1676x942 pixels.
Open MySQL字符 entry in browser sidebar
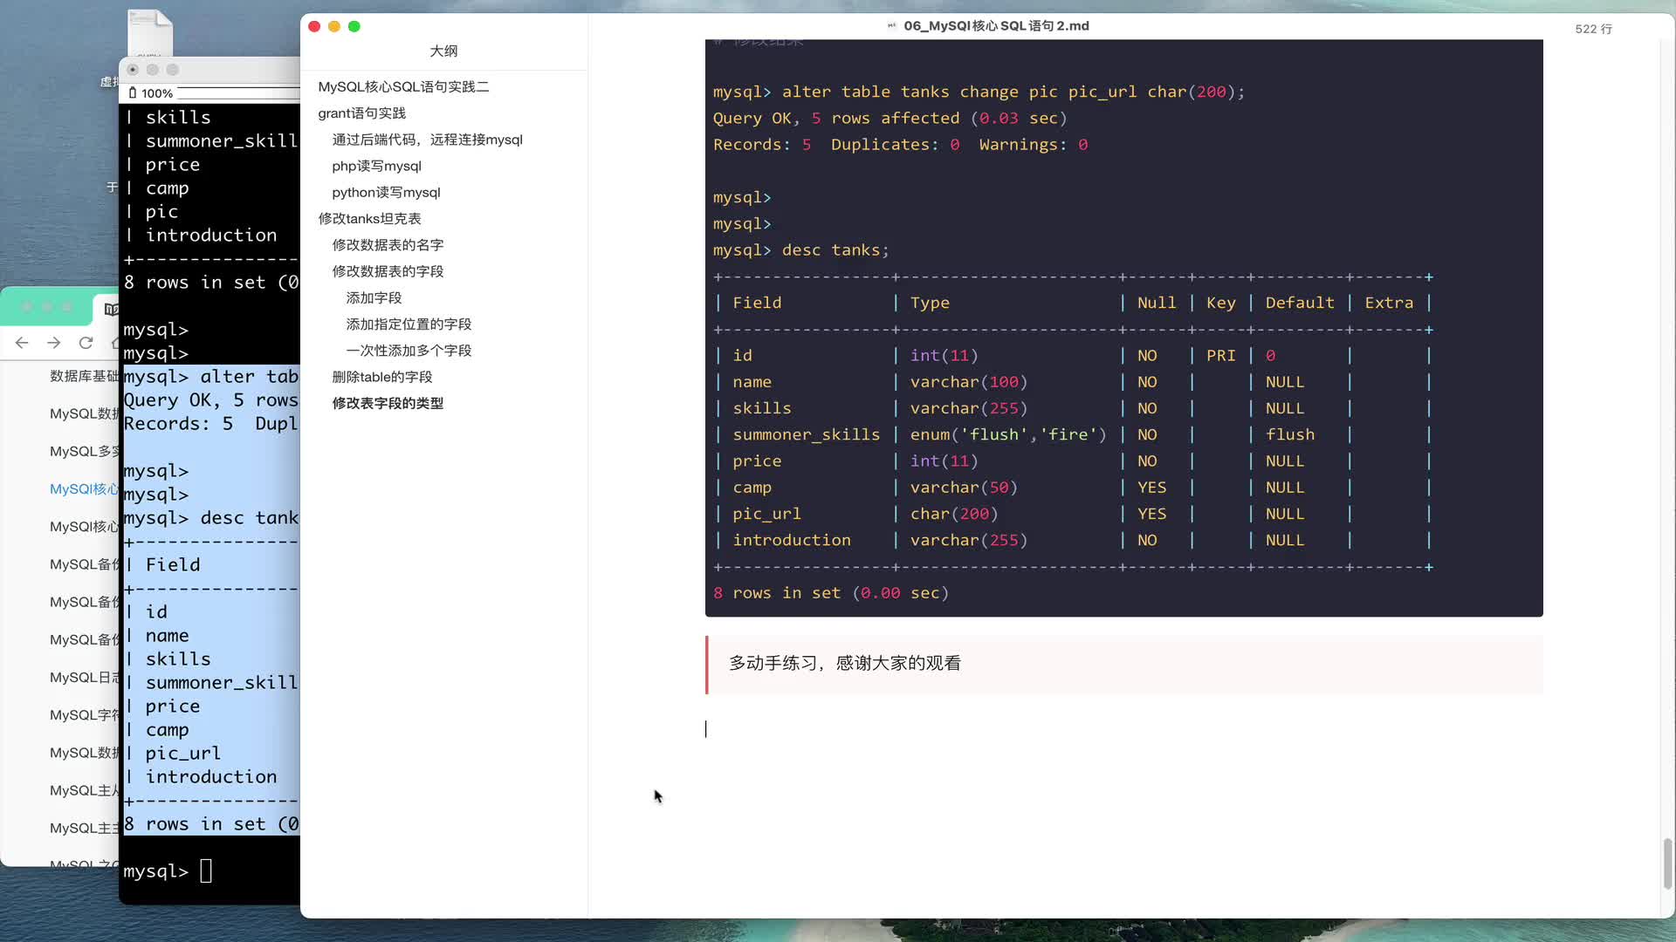point(85,714)
